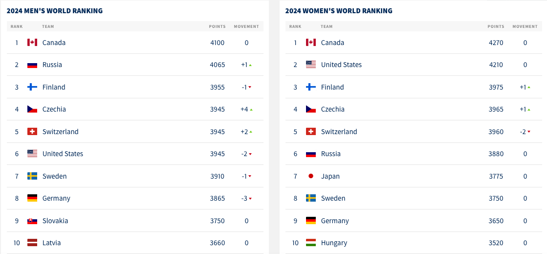547x254 pixels.
Task: Open Czechia team in women's ranking
Action: pos(332,109)
